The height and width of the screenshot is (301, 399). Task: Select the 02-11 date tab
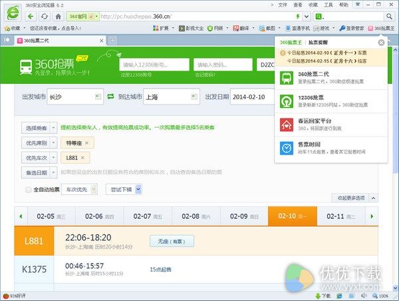(341, 216)
